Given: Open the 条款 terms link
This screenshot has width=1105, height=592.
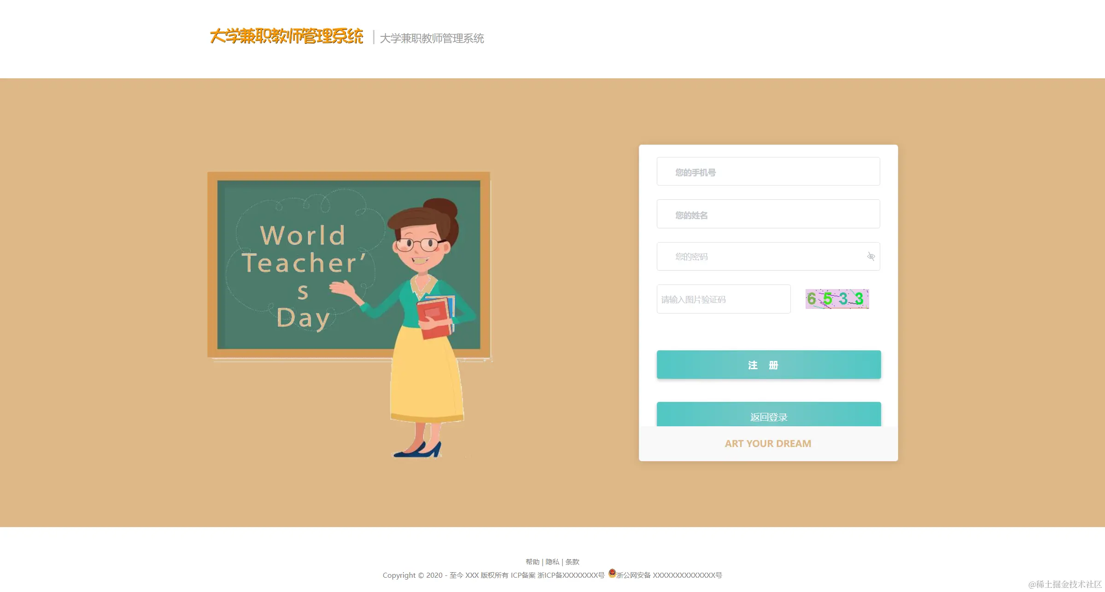Looking at the screenshot, I should [x=573, y=561].
